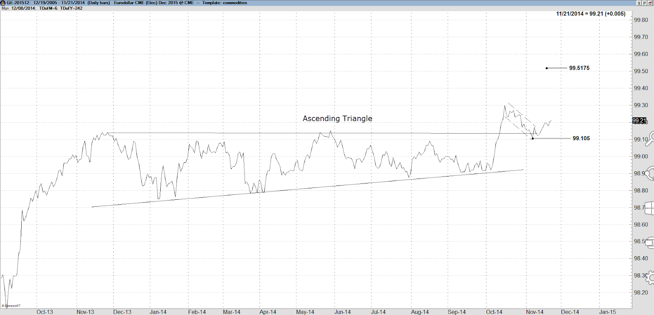Click the Mon 12/08/2014 cursor date readout
654x315 pixels.
pos(19,8)
